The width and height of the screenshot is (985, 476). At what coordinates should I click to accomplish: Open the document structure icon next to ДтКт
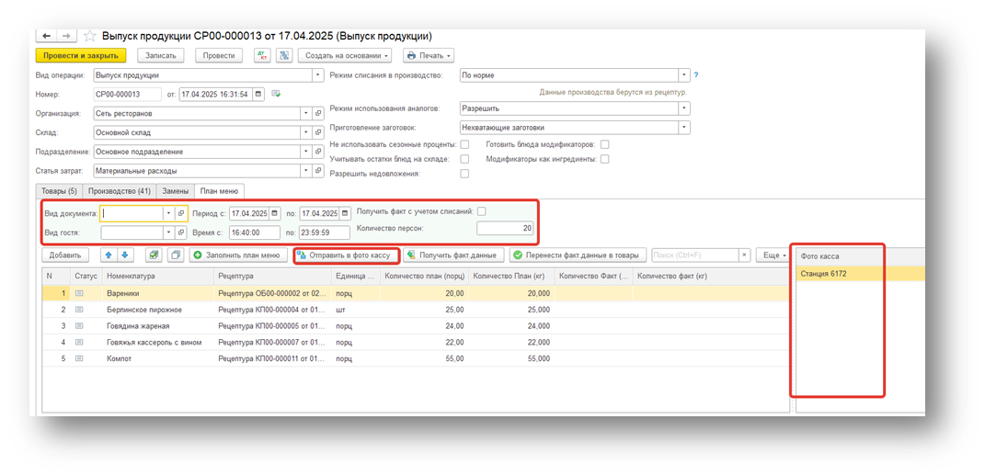coord(284,55)
